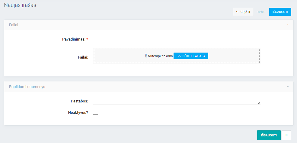297x143 pixels.
Task: Click the paperclip attachment icon
Action: (x=146, y=56)
